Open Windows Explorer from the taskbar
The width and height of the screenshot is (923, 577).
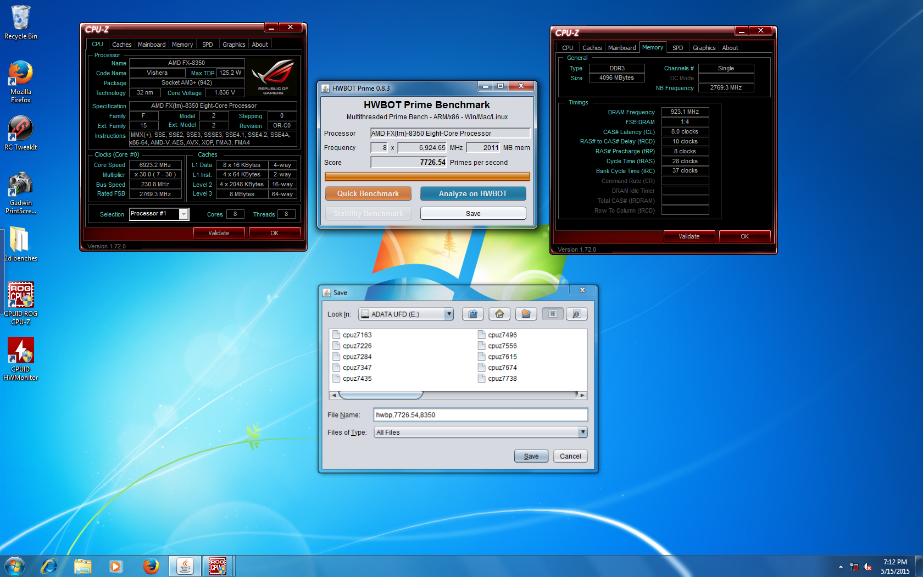(82, 566)
